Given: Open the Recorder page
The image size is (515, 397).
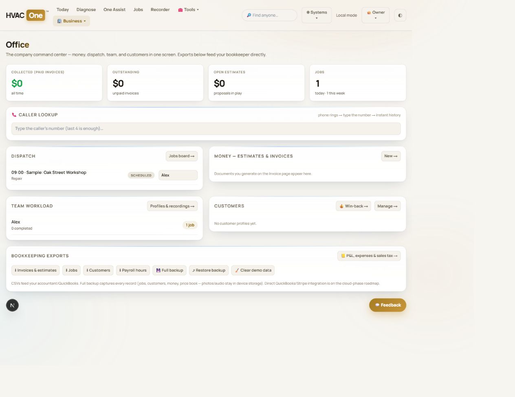Looking at the screenshot, I should tap(160, 10).
